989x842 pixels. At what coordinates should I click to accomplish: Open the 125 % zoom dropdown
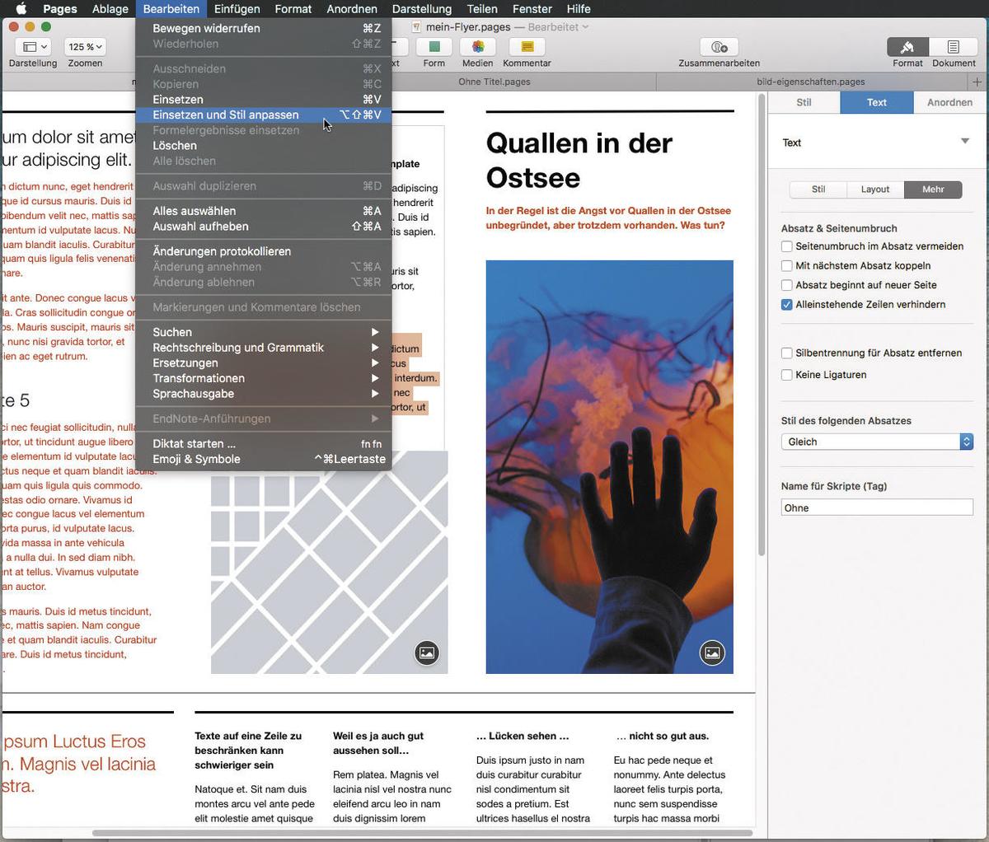[84, 47]
